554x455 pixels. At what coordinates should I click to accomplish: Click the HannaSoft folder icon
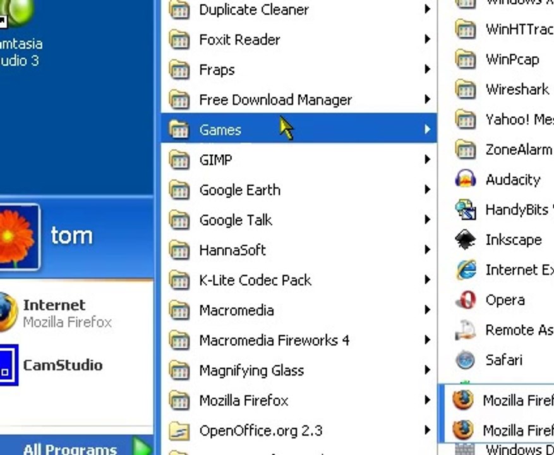(x=179, y=250)
